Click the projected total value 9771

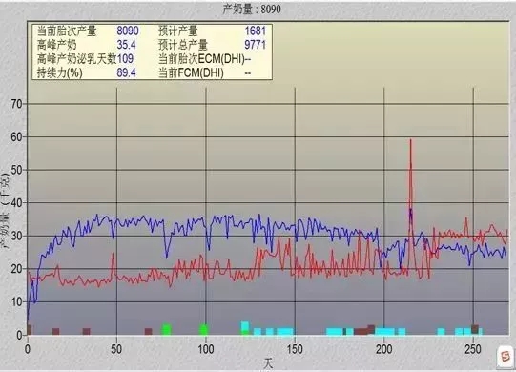(x=255, y=45)
